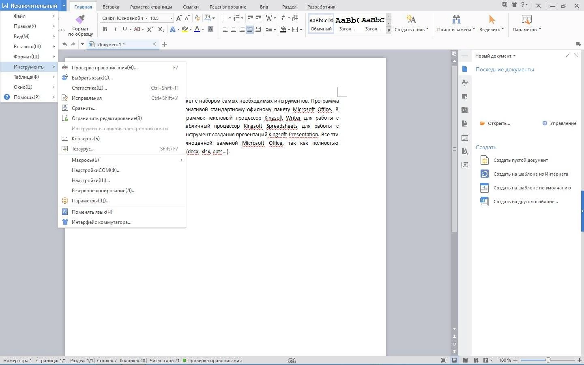Open font name Calibri dropdown
The height and width of the screenshot is (365, 584).
click(x=146, y=18)
